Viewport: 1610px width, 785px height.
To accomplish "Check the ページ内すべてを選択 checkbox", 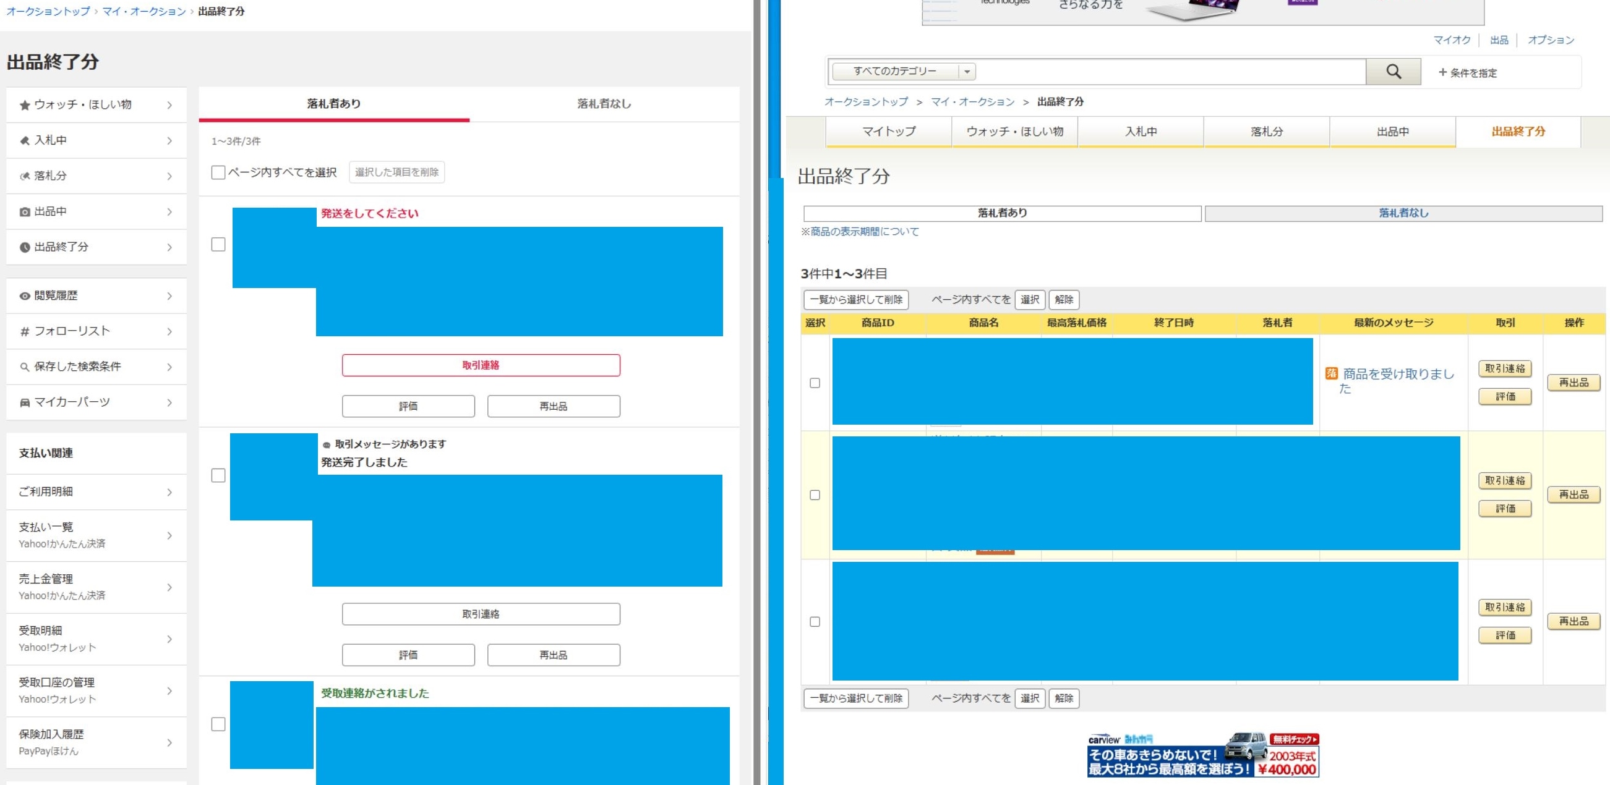I will click(218, 172).
